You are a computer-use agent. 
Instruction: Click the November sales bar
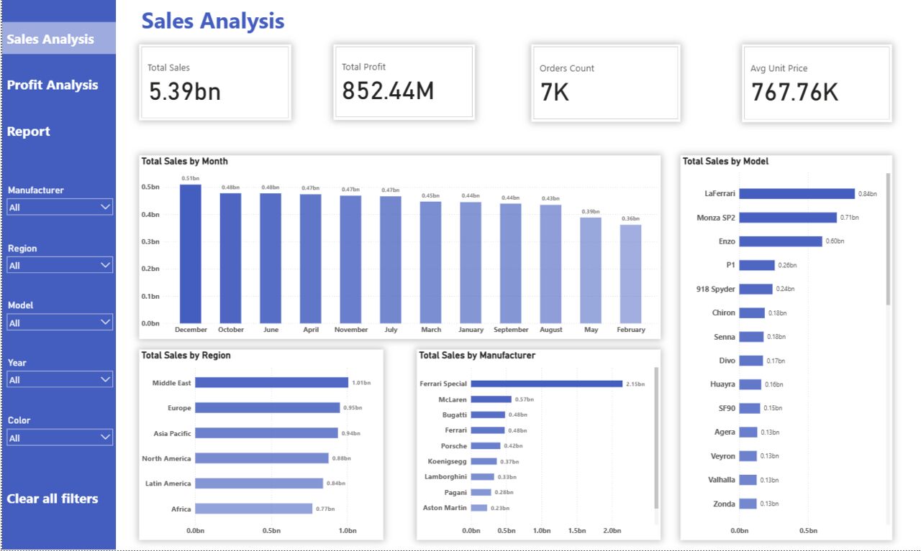[351, 259]
